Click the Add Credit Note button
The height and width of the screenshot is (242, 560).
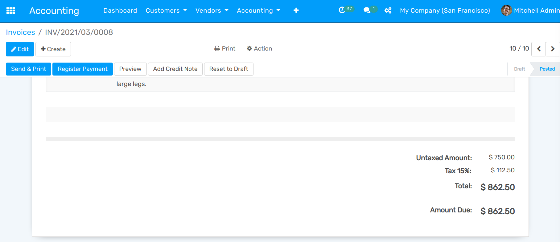coord(175,69)
